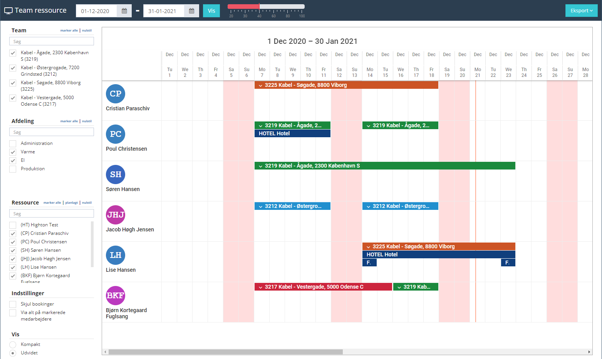Click in the Ressource search field
The height and width of the screenshot is (359, 602).
tap(52, 214)
